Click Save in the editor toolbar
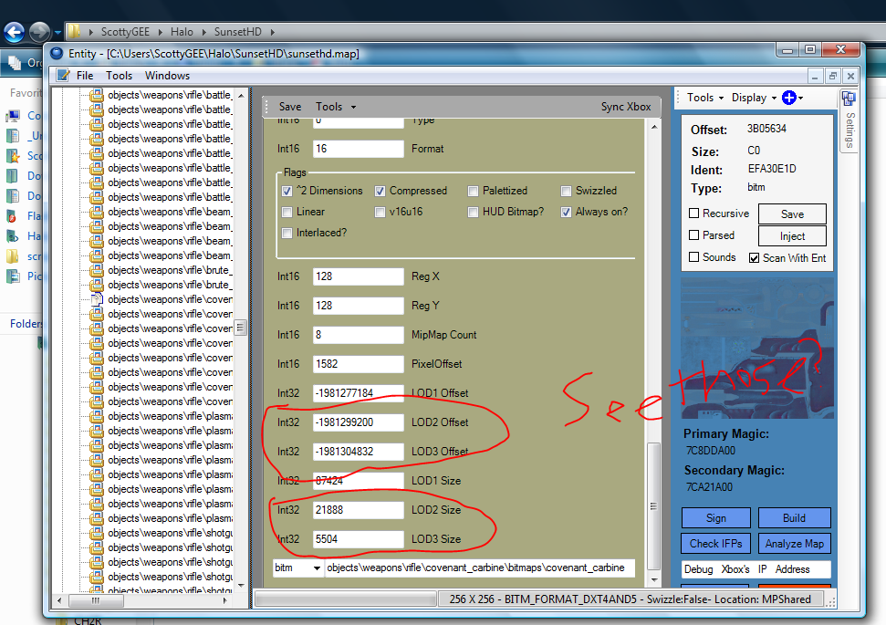886x625 pixels. click(x=290, y=107)
